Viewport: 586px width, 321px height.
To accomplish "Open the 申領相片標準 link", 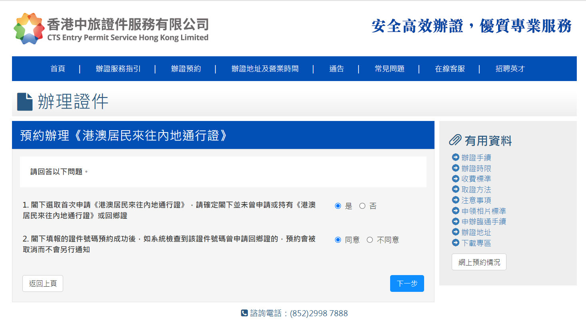I will [484, 211].
